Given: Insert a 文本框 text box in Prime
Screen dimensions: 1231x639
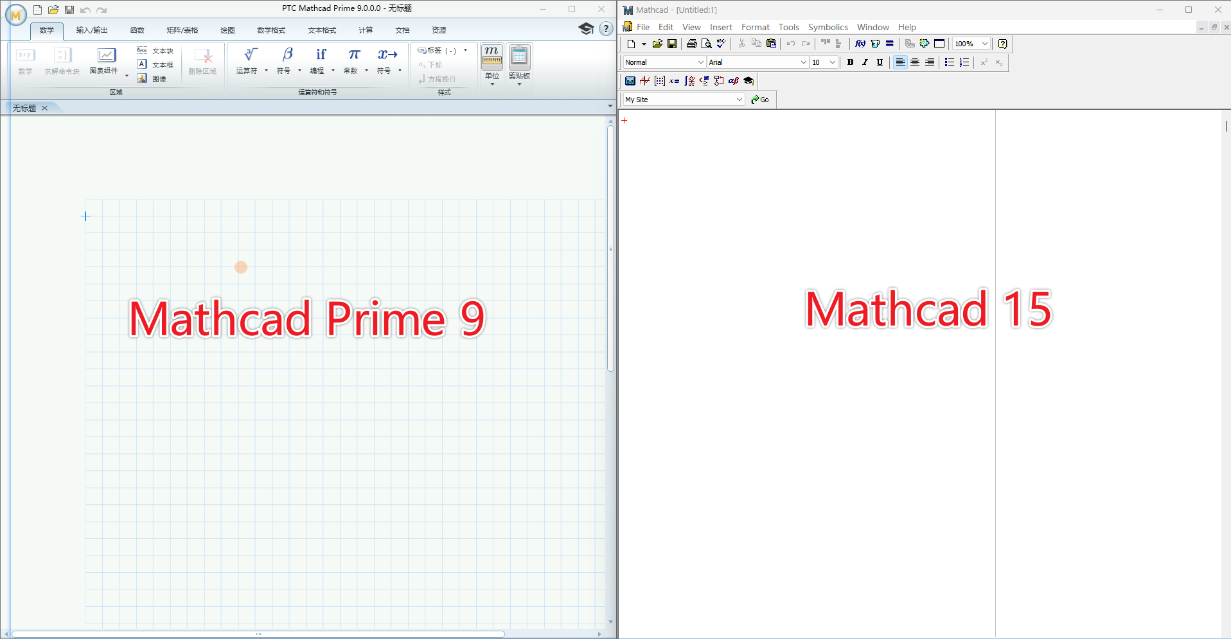Looking at the screenshot, I should [155, 64].
